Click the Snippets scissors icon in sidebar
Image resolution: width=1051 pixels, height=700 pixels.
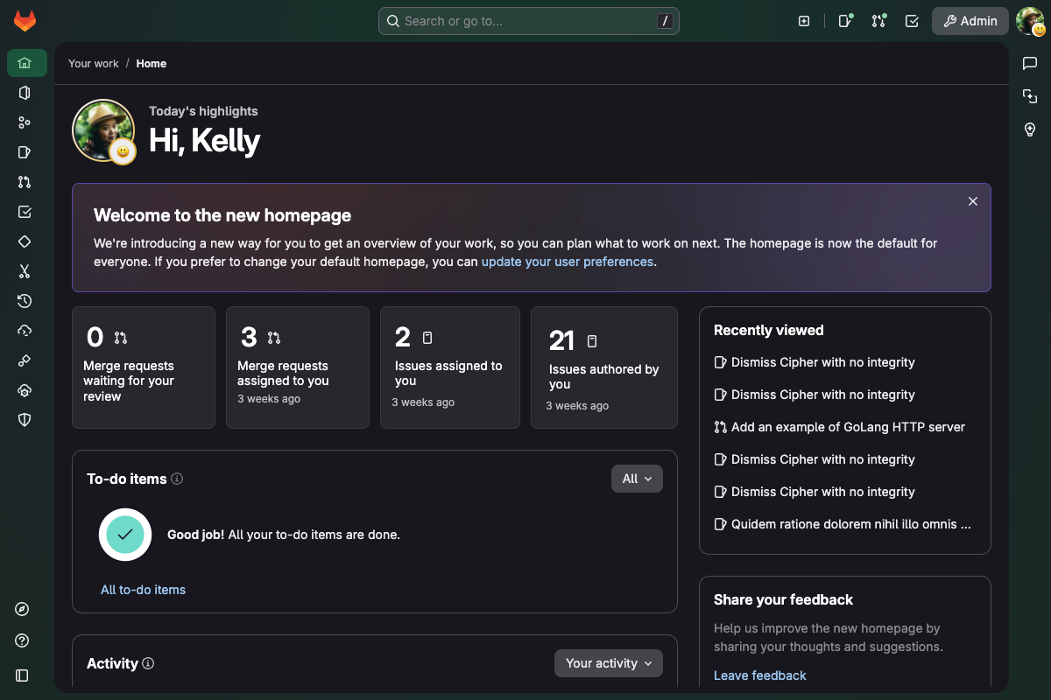(25, 271)
